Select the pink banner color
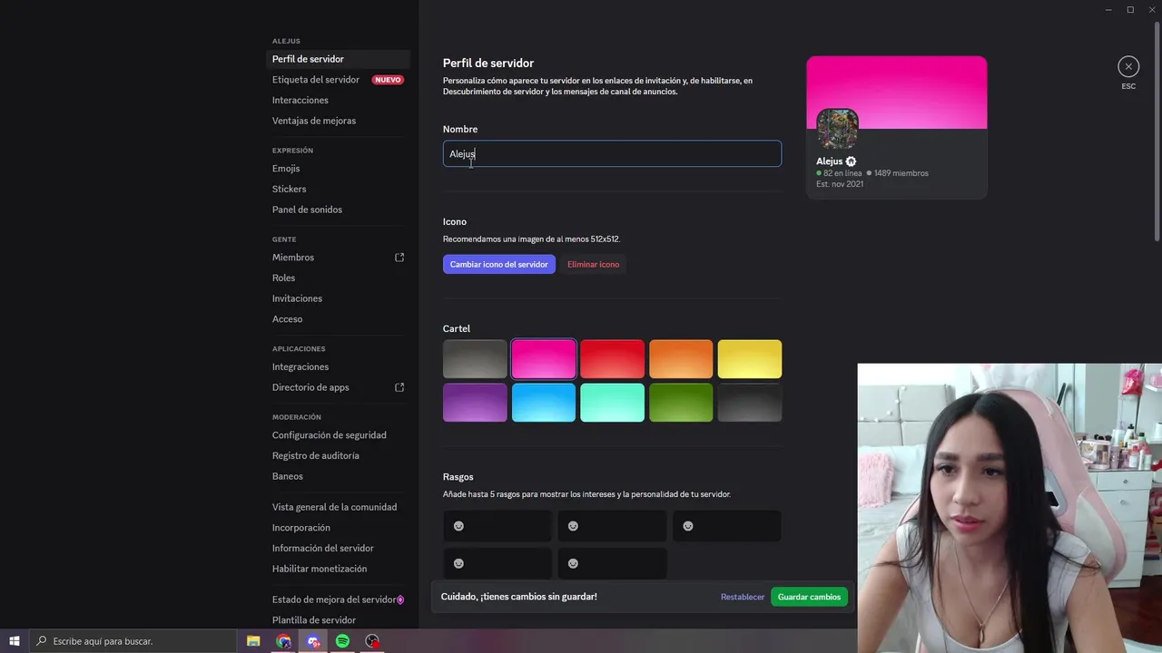 544,359
